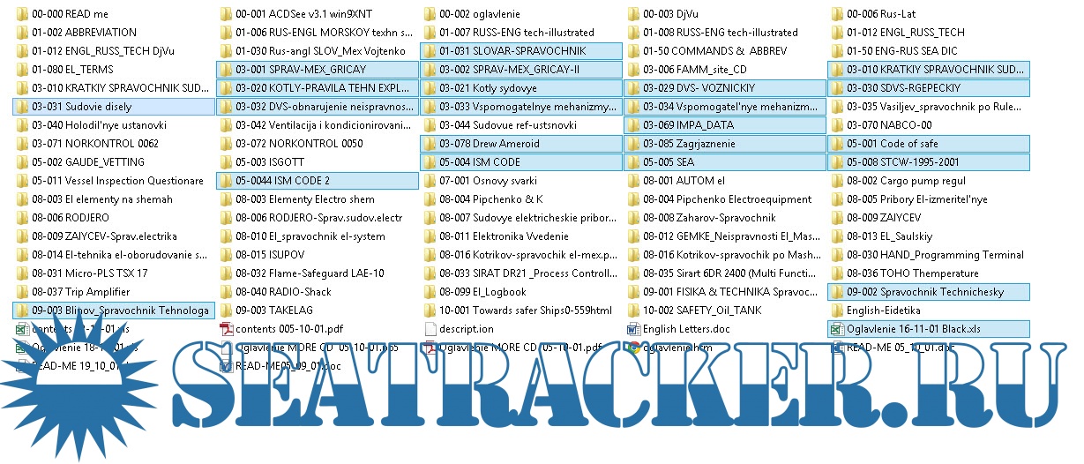This screenshot has height=464, width=1084.
Task: Click the Excel icon of Oglavlenie 16-11-01 Black.xls
Action: tap(837, 329)
